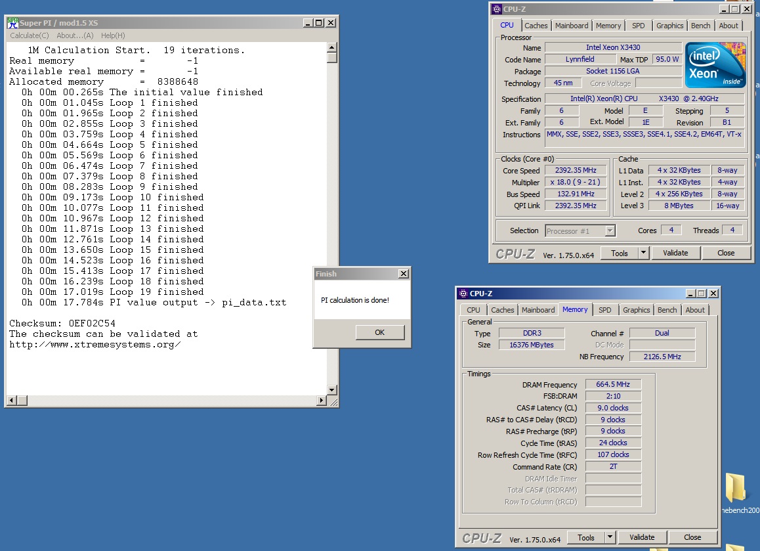Switch to Caches tab in top CPU-Z window
The image size is (760, 551).
536,26
